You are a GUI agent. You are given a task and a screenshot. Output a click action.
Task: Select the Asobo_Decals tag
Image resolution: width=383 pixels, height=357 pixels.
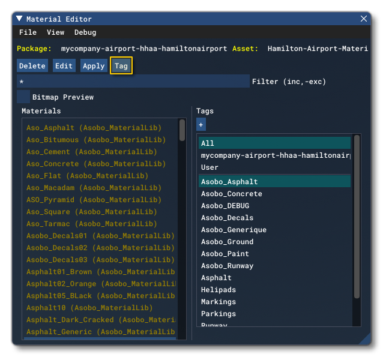coord(274,217)
